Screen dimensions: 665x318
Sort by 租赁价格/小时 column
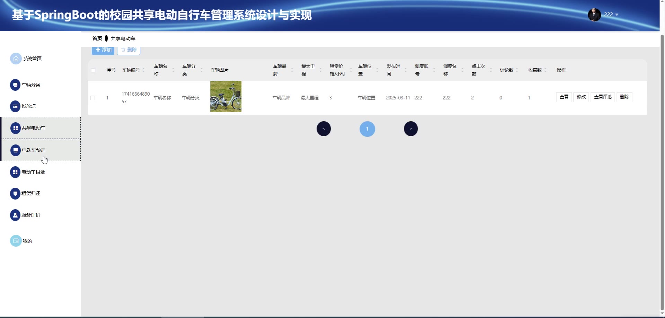(351, 70)
